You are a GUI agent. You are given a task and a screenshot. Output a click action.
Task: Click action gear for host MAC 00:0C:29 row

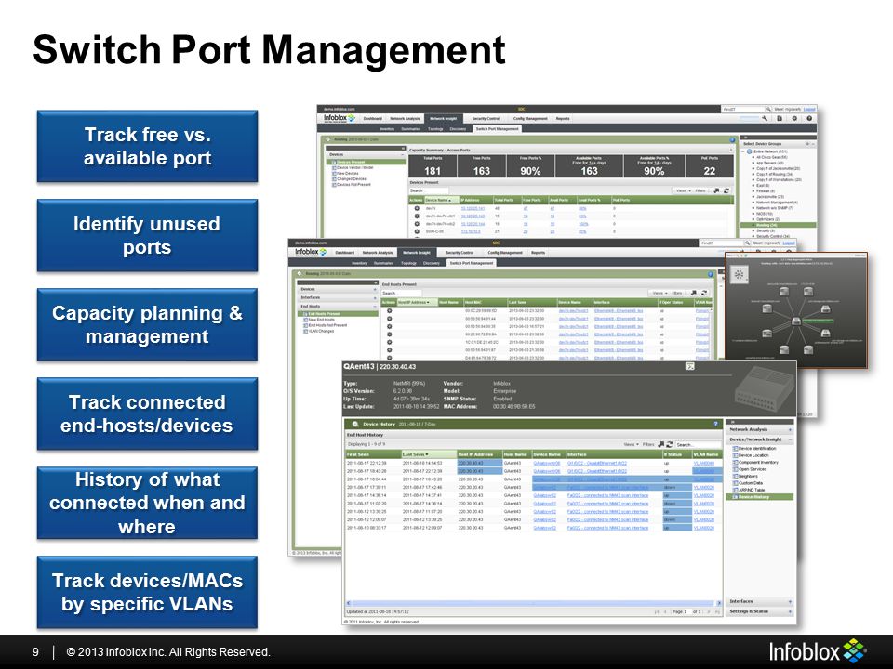[x=390, y=310]
